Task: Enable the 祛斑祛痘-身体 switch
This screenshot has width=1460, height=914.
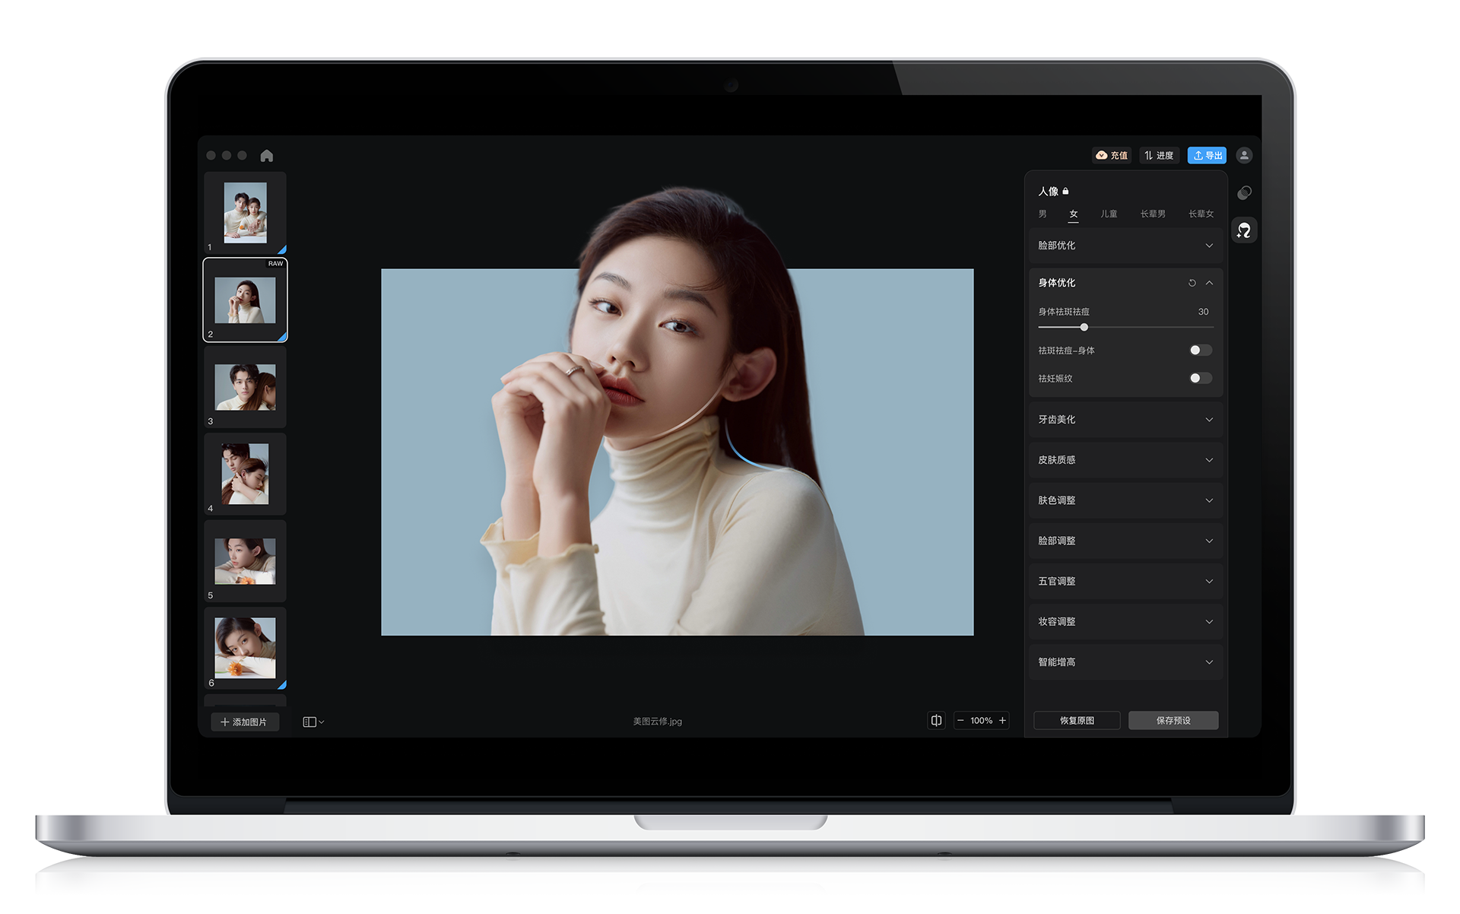Action: point(1200,351)
